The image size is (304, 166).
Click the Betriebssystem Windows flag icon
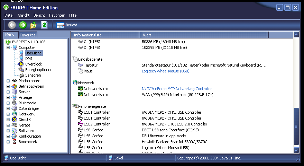[x=15, y=86]
